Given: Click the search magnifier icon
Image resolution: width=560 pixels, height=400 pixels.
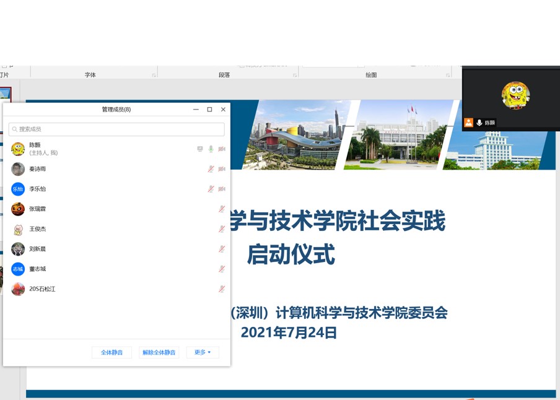Looking at the screenshot, I should pos(14,129).
